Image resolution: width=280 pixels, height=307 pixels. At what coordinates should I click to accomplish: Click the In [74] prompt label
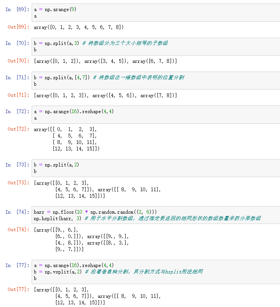[x=17, y=212]
